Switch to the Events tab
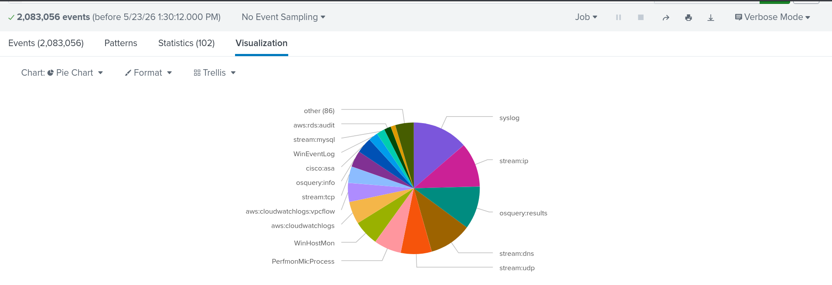Image resolution: width=832 pixels, height=285 pixels. pos(46,43)
